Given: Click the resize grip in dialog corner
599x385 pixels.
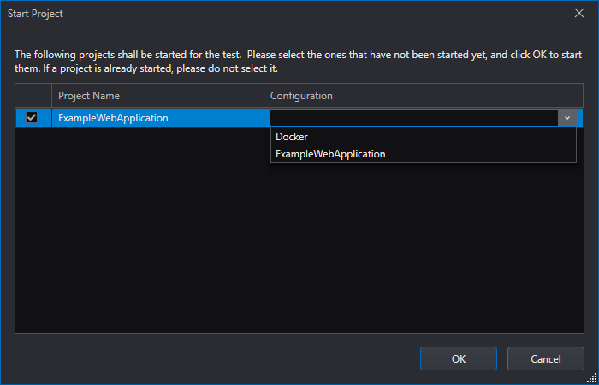Looking at the screenshot, I should point(591,377).
